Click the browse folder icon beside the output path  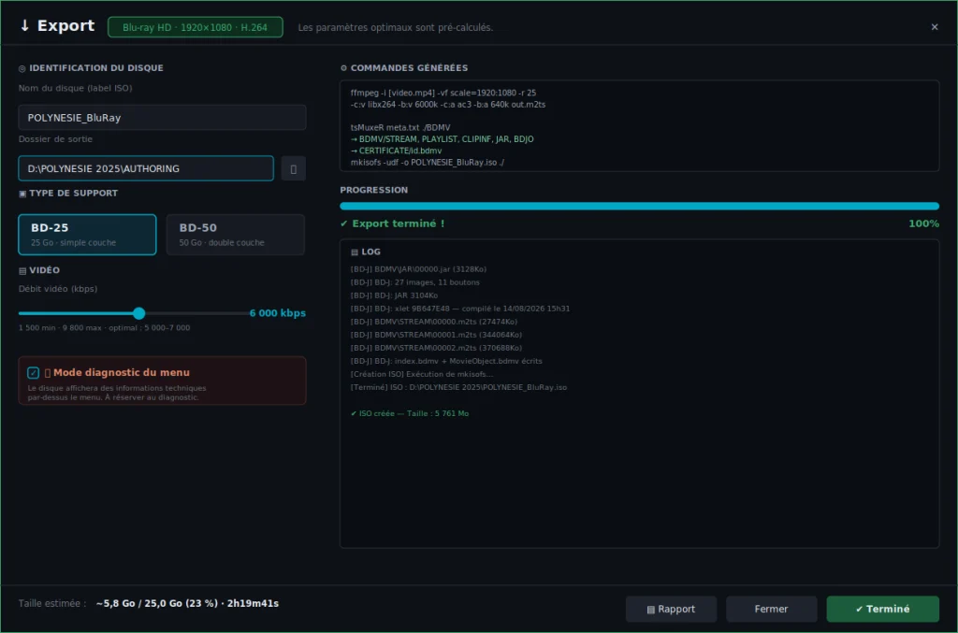coord(293,169)
